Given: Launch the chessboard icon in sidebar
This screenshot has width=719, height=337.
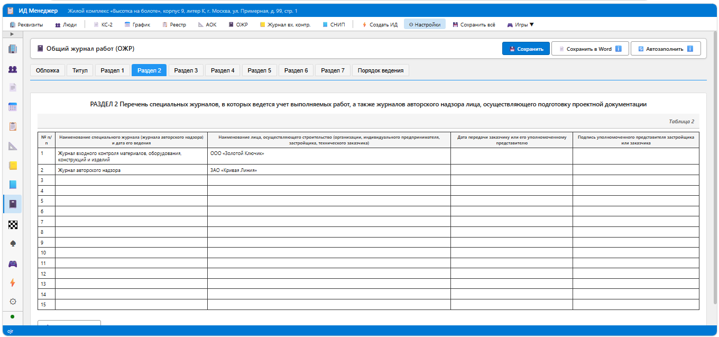Looking at the screenshot, I should pyautogui.click(x=13, y=224).
